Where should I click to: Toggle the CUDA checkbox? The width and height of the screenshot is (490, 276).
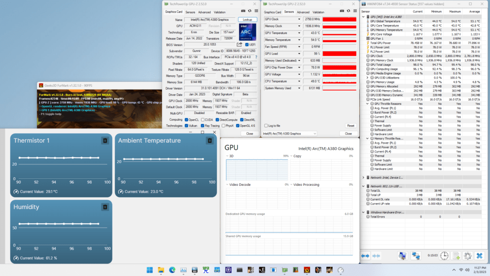click(203, 119)
